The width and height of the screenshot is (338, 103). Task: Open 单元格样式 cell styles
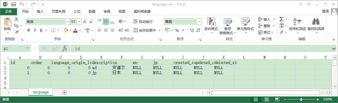[245, 26]
